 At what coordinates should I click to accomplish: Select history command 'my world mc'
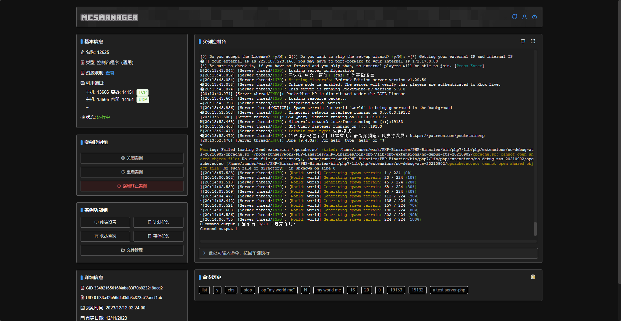pos(329,290)
